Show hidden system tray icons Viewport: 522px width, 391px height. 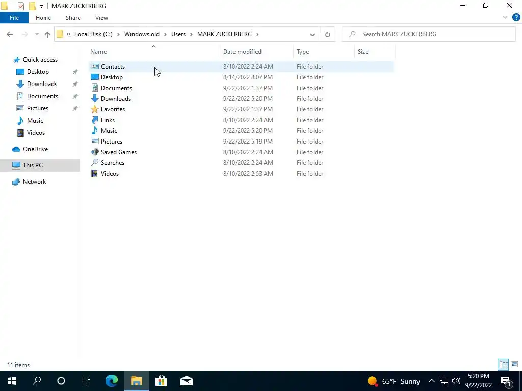(x=431, y=381)
